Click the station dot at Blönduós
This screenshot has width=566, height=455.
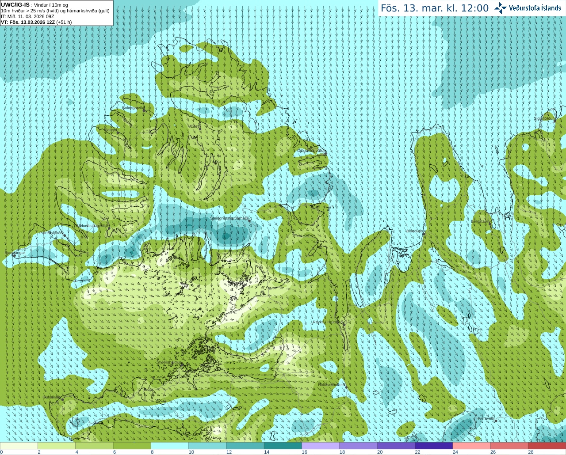coord(424,234)
